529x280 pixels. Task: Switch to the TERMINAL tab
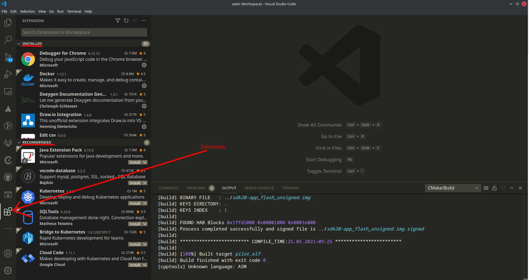[291, 188]
